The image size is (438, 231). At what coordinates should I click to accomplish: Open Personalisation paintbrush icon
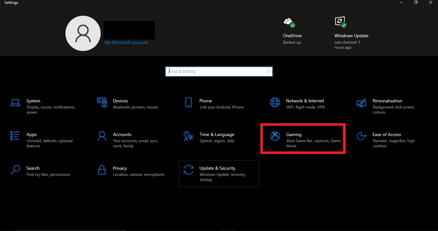(361, 103)
